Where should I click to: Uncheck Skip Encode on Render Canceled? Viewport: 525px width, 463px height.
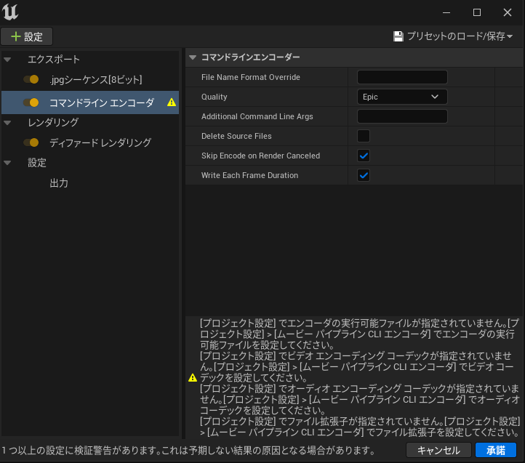point(364,156)
